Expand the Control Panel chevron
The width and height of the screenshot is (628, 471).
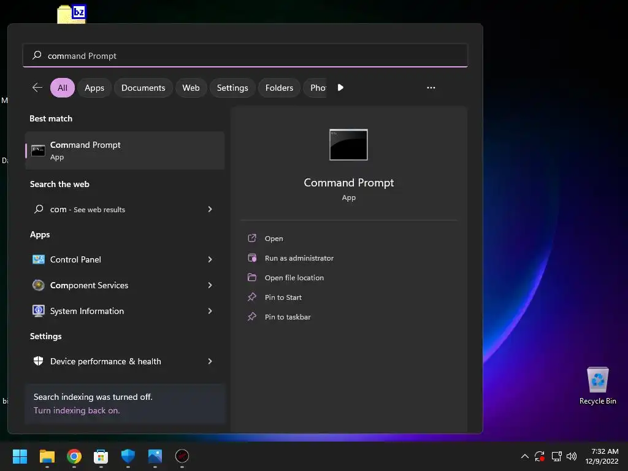[210, 259]
